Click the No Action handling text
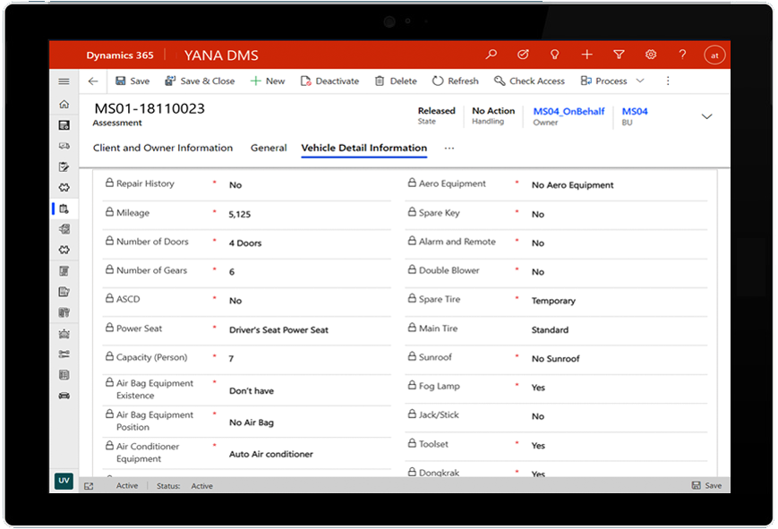 click(x=493, y=111)
